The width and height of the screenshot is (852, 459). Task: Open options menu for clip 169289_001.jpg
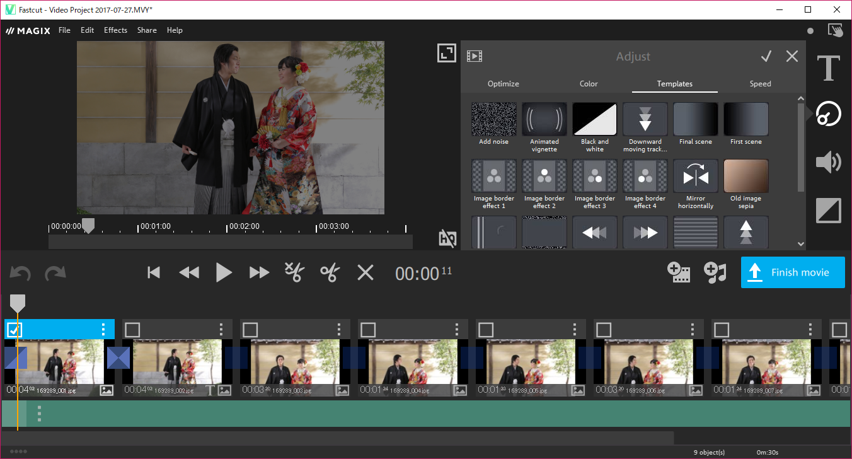click(103, 329)
